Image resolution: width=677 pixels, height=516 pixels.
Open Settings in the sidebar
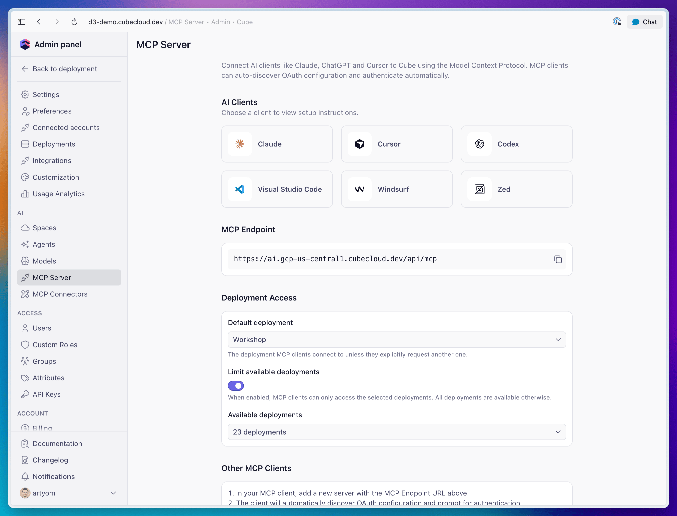(69, 94)
